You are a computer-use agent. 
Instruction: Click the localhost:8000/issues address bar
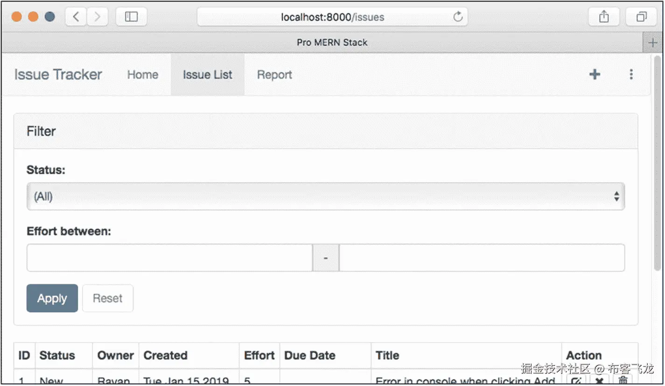point(332,17)
